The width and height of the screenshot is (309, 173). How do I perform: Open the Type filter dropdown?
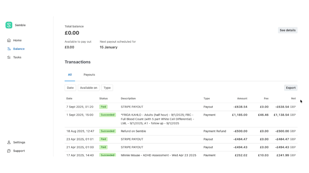coord(107,88)
